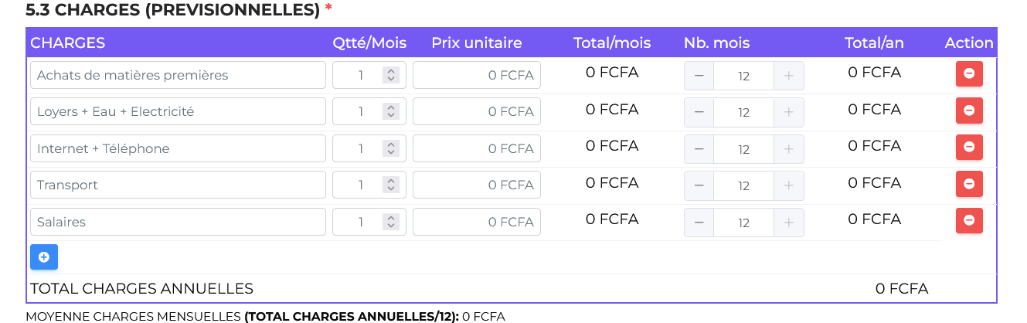The width and height of the screenshot is (1027, 323).
Task: Click Qtté/Mois spinner arrows for Transport
Action: [391, 185]
